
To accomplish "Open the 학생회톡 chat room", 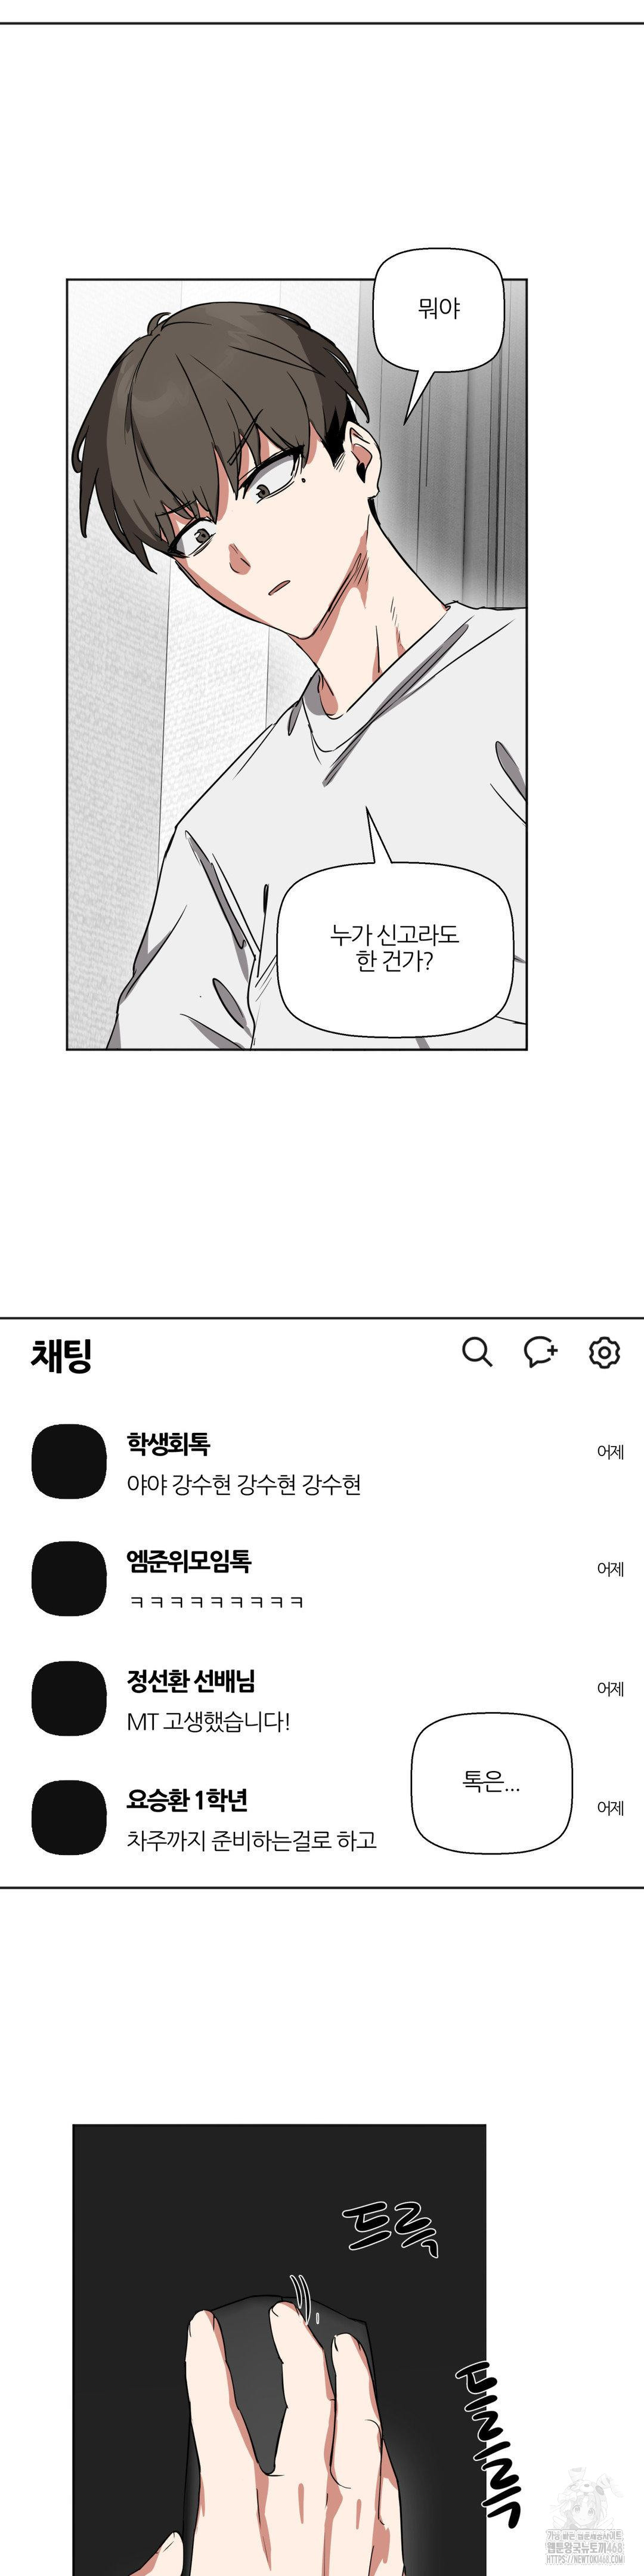I will [322, 1461].
